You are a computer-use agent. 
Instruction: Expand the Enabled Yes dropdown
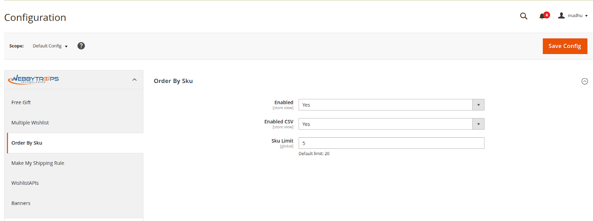click(x=391, y=105)
